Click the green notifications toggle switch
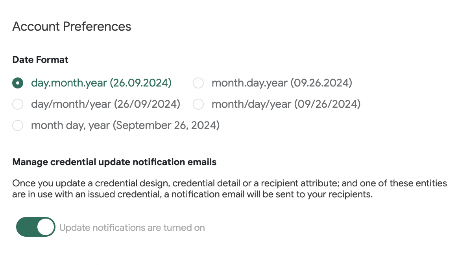The image size is (469, 265). click(x=35, y=227)
